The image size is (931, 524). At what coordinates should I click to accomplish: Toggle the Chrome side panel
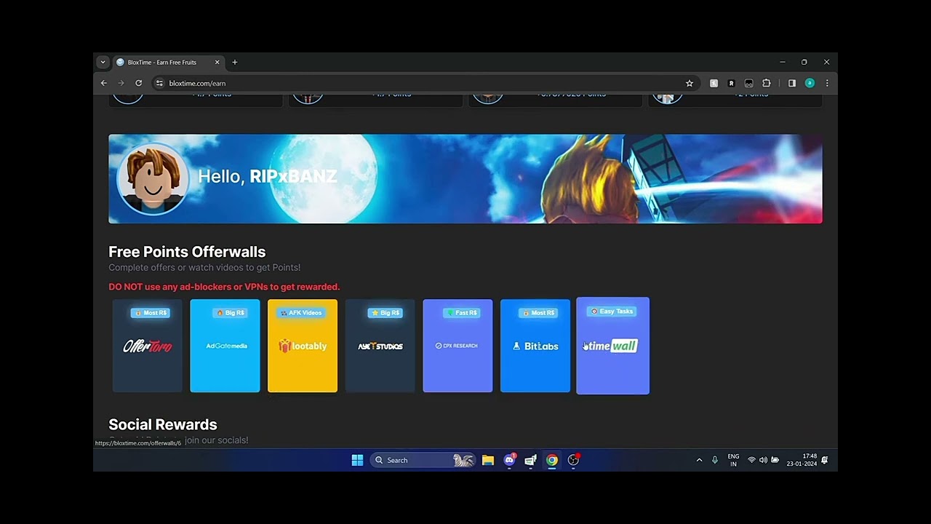click(792, 83)
